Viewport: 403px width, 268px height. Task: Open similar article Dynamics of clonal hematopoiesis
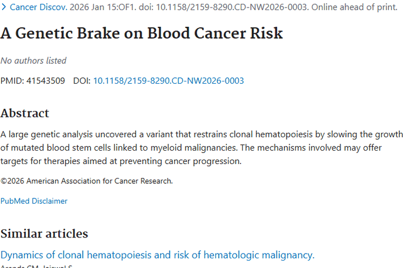[157, 255]
